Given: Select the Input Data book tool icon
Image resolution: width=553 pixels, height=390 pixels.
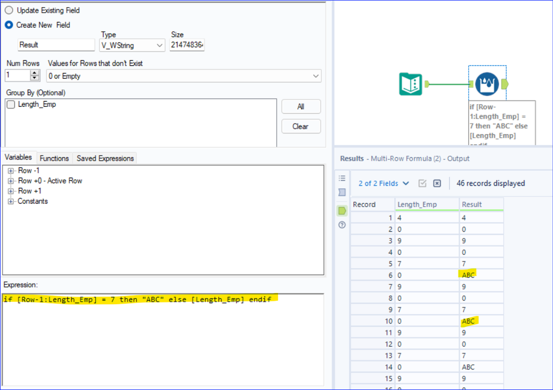Looking at the screenshot, I should point(411,84).
